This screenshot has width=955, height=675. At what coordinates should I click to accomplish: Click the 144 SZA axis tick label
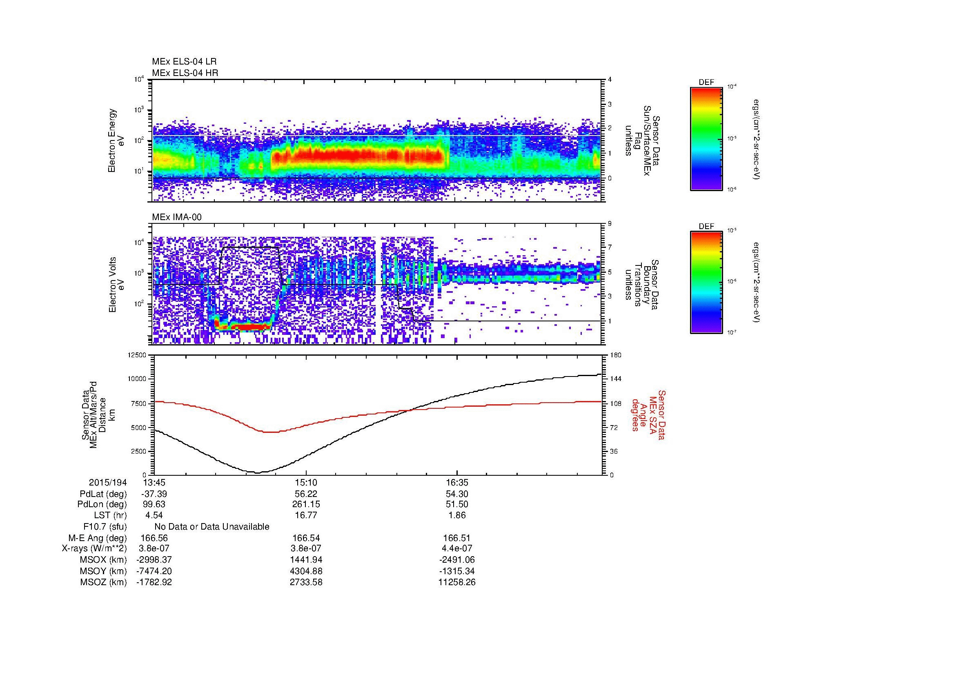(x=615, y=379)
